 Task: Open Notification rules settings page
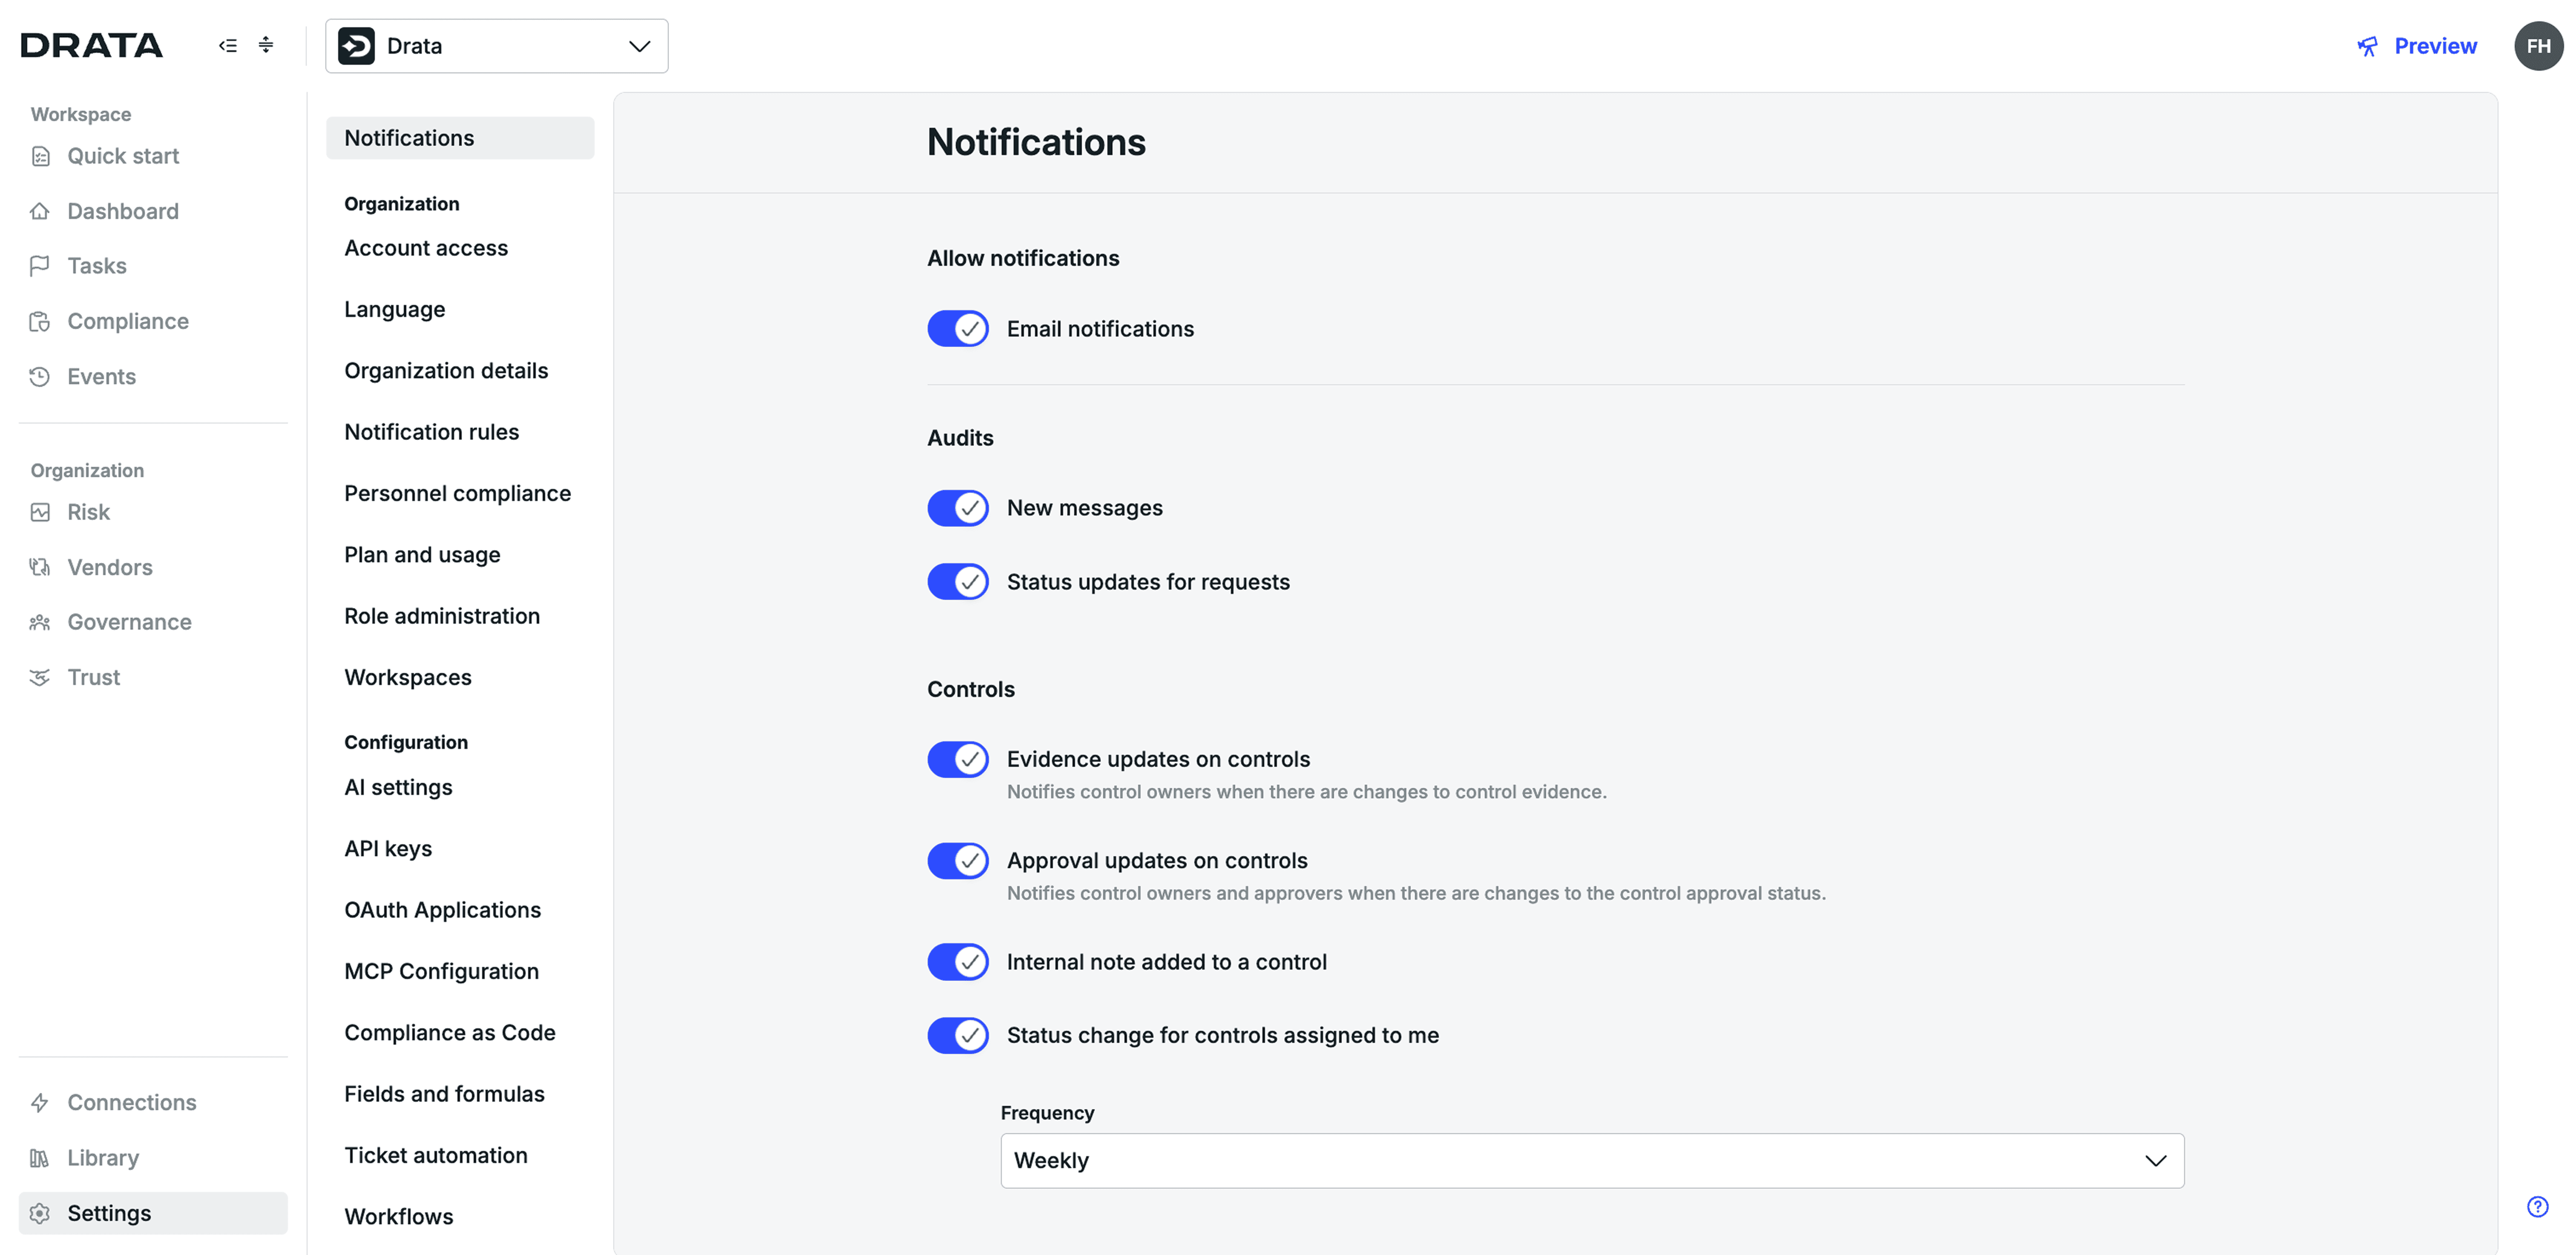coord(432,432)
